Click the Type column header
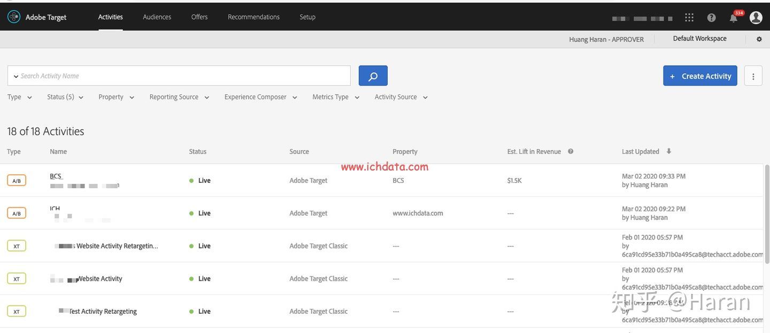 [x=14, y=152]
